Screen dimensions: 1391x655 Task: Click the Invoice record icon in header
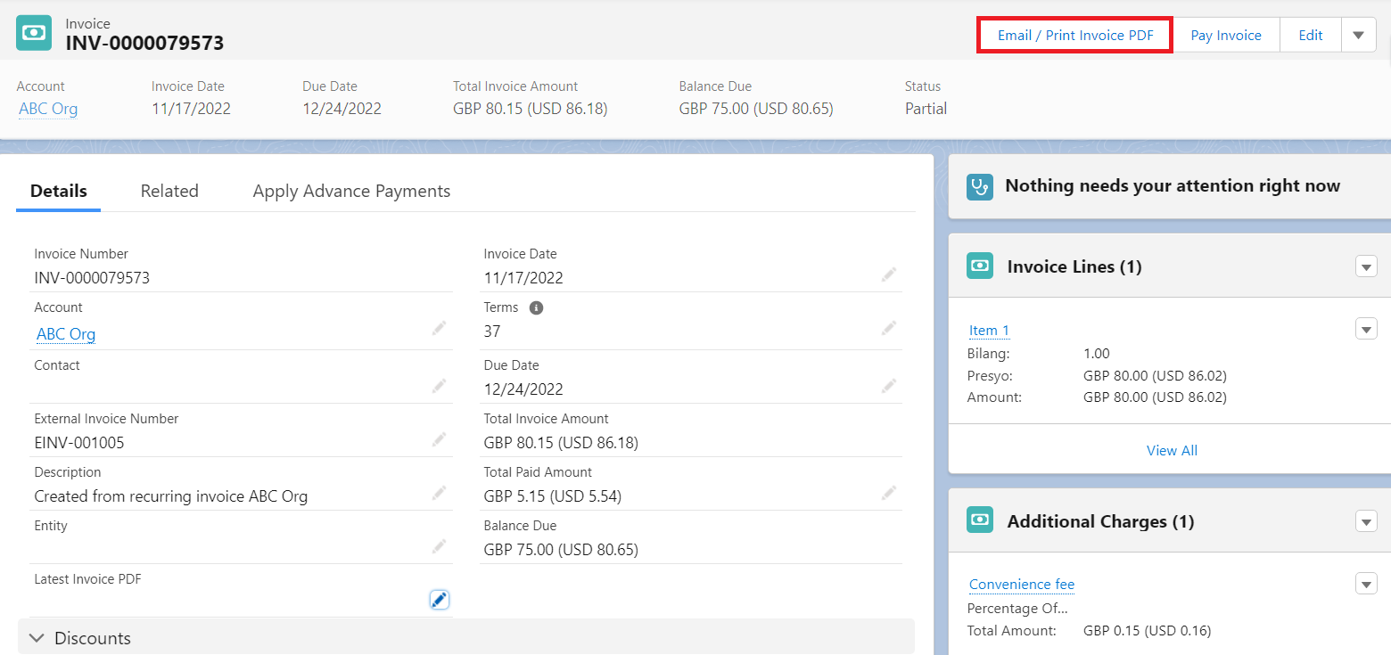[x=34, y=33]
